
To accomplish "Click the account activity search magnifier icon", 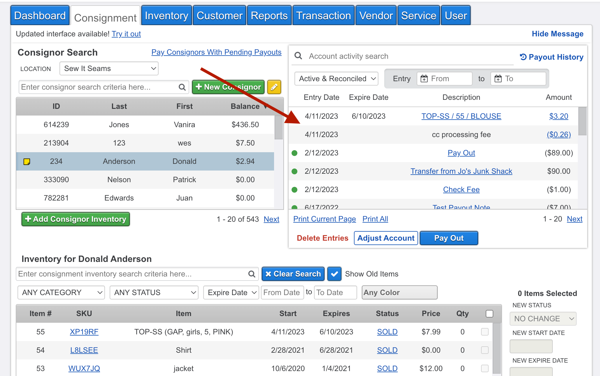I will 298,56.
